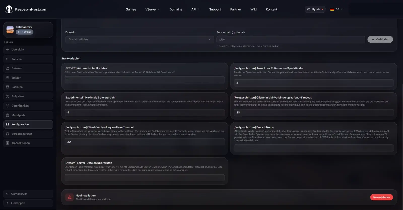The height and width of the screenshot is (210, 403).
Task: Click the Offline status badge
Action: pyautogui.click(x=25, y=32)
